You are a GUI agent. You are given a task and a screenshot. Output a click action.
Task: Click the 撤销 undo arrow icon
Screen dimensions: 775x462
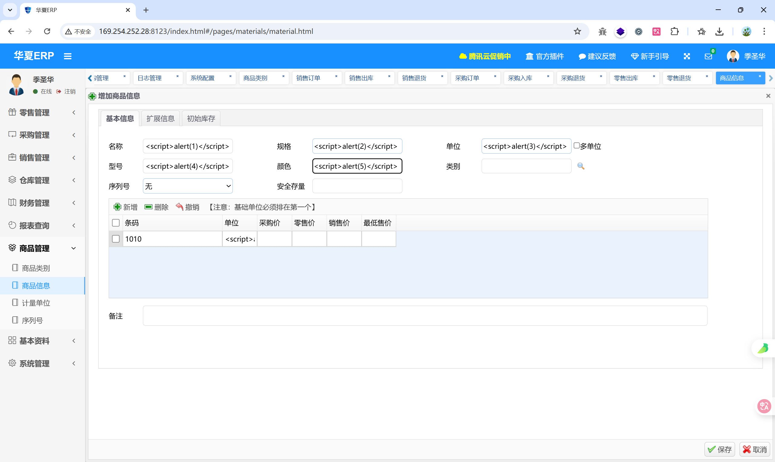click(x=180, y=207)
